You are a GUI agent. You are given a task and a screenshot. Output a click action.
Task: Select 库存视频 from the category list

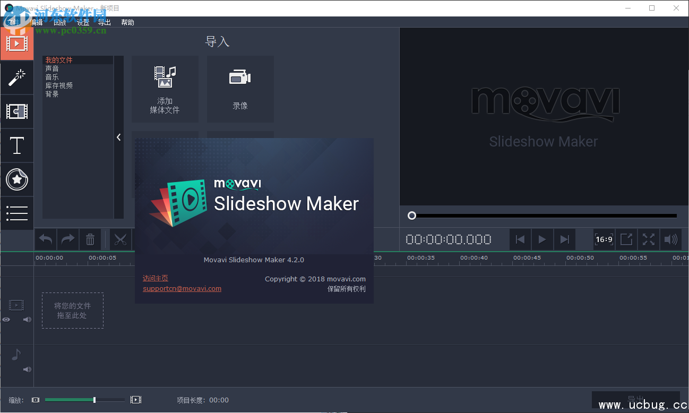click(58, 85)
